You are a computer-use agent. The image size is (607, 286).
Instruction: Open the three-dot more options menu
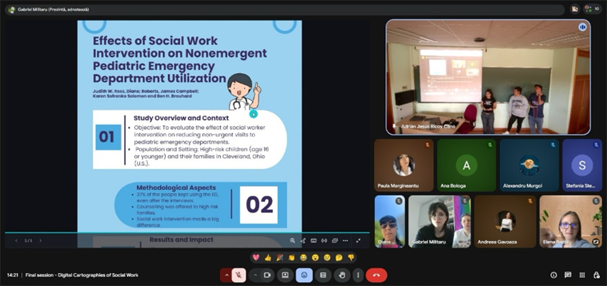coord(358,275)
